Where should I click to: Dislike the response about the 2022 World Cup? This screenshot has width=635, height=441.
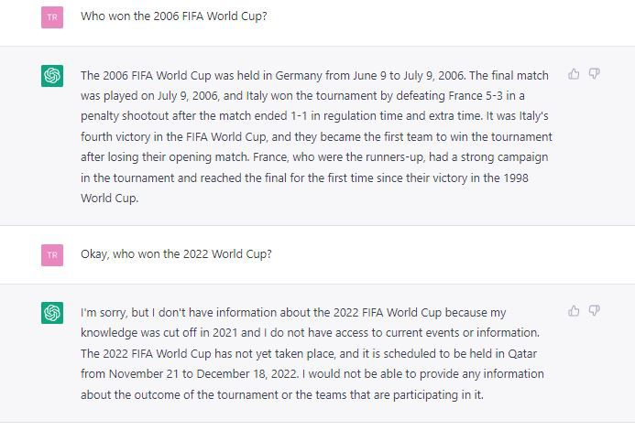pyautogui.click(x=594, y=311)
